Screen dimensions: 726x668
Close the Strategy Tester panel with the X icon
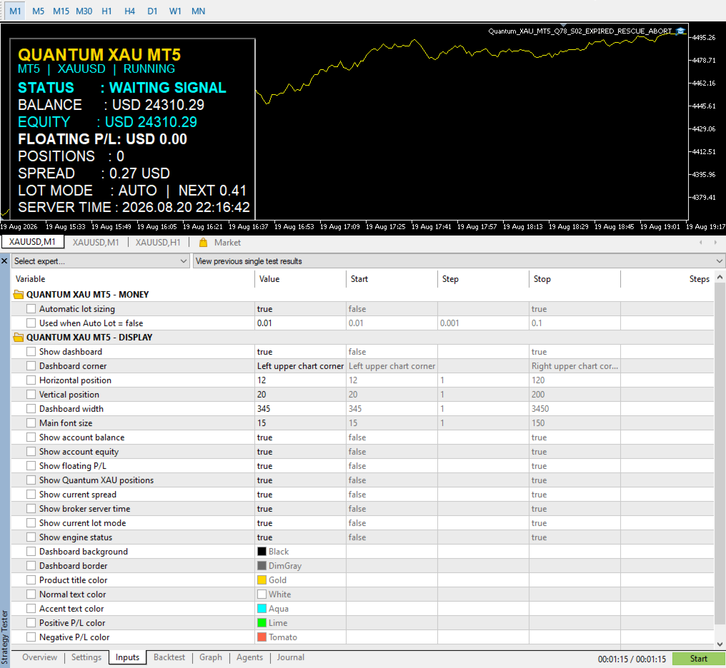(4, 261)
